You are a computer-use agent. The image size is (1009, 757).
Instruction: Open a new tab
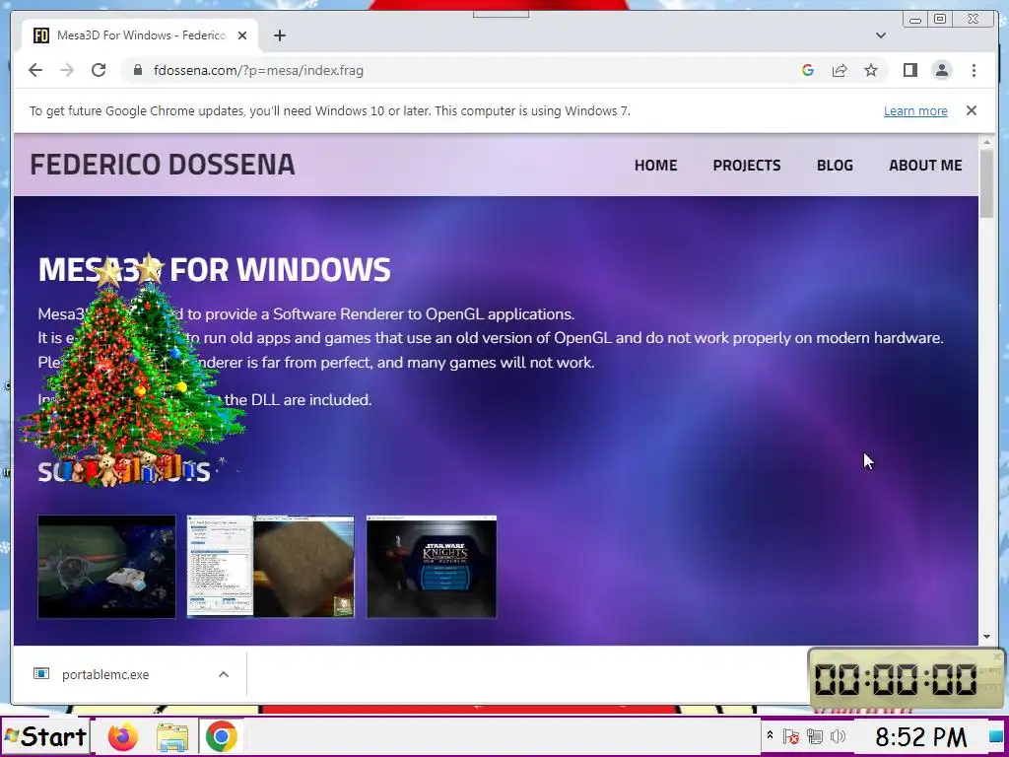coord(279,35)
